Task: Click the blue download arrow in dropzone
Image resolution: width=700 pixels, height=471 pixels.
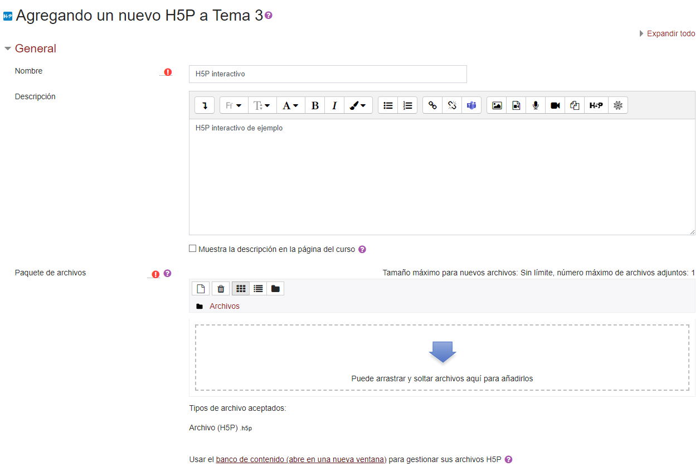Action: (x=443, y=352)
